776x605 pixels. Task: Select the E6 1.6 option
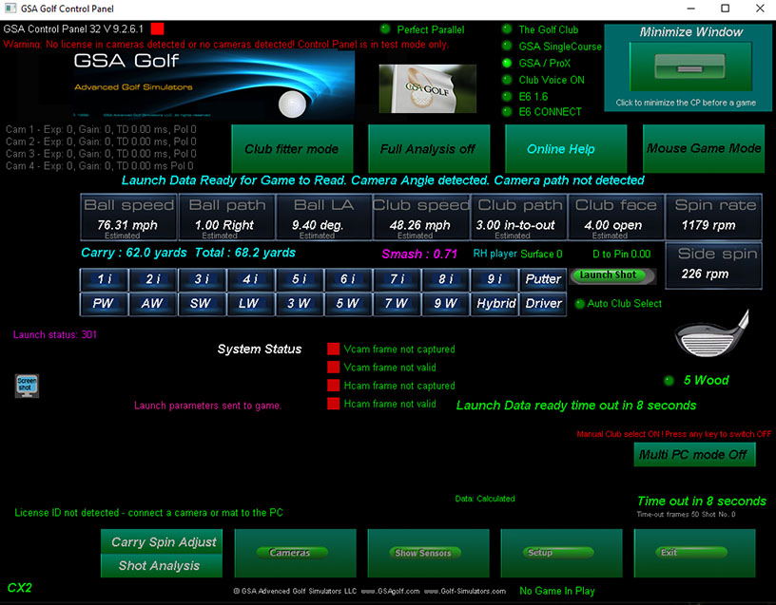pos(507,96)
